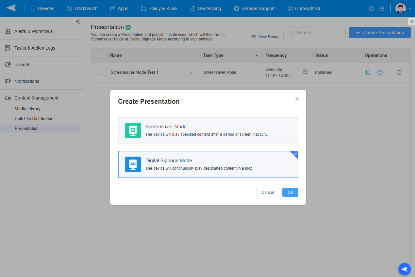
Task: Check the select-all checkbox in the table header
Action: (x=99, y=55)
